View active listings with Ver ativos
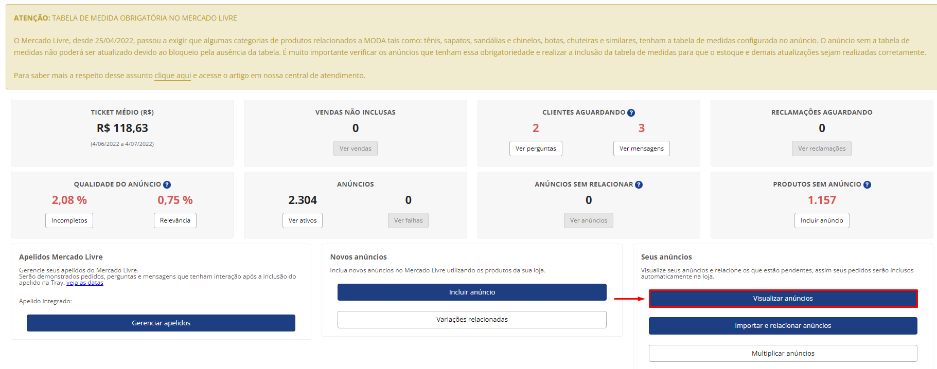The height and width of the screenshot is (369, 937). point(303,220)
